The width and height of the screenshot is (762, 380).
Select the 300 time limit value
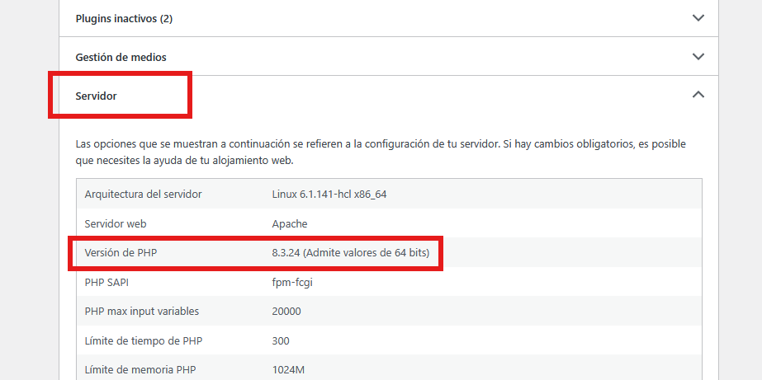point(281,340)
